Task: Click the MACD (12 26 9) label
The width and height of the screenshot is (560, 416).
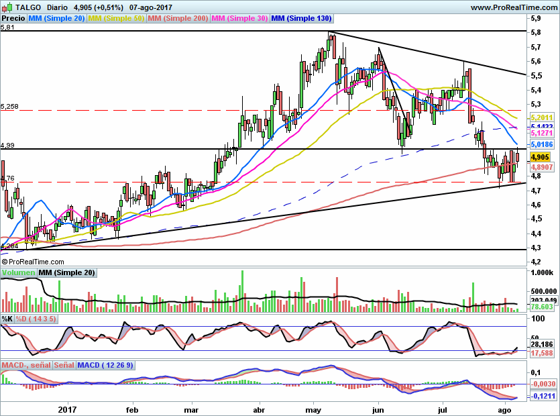Action: tap(105, 365)
